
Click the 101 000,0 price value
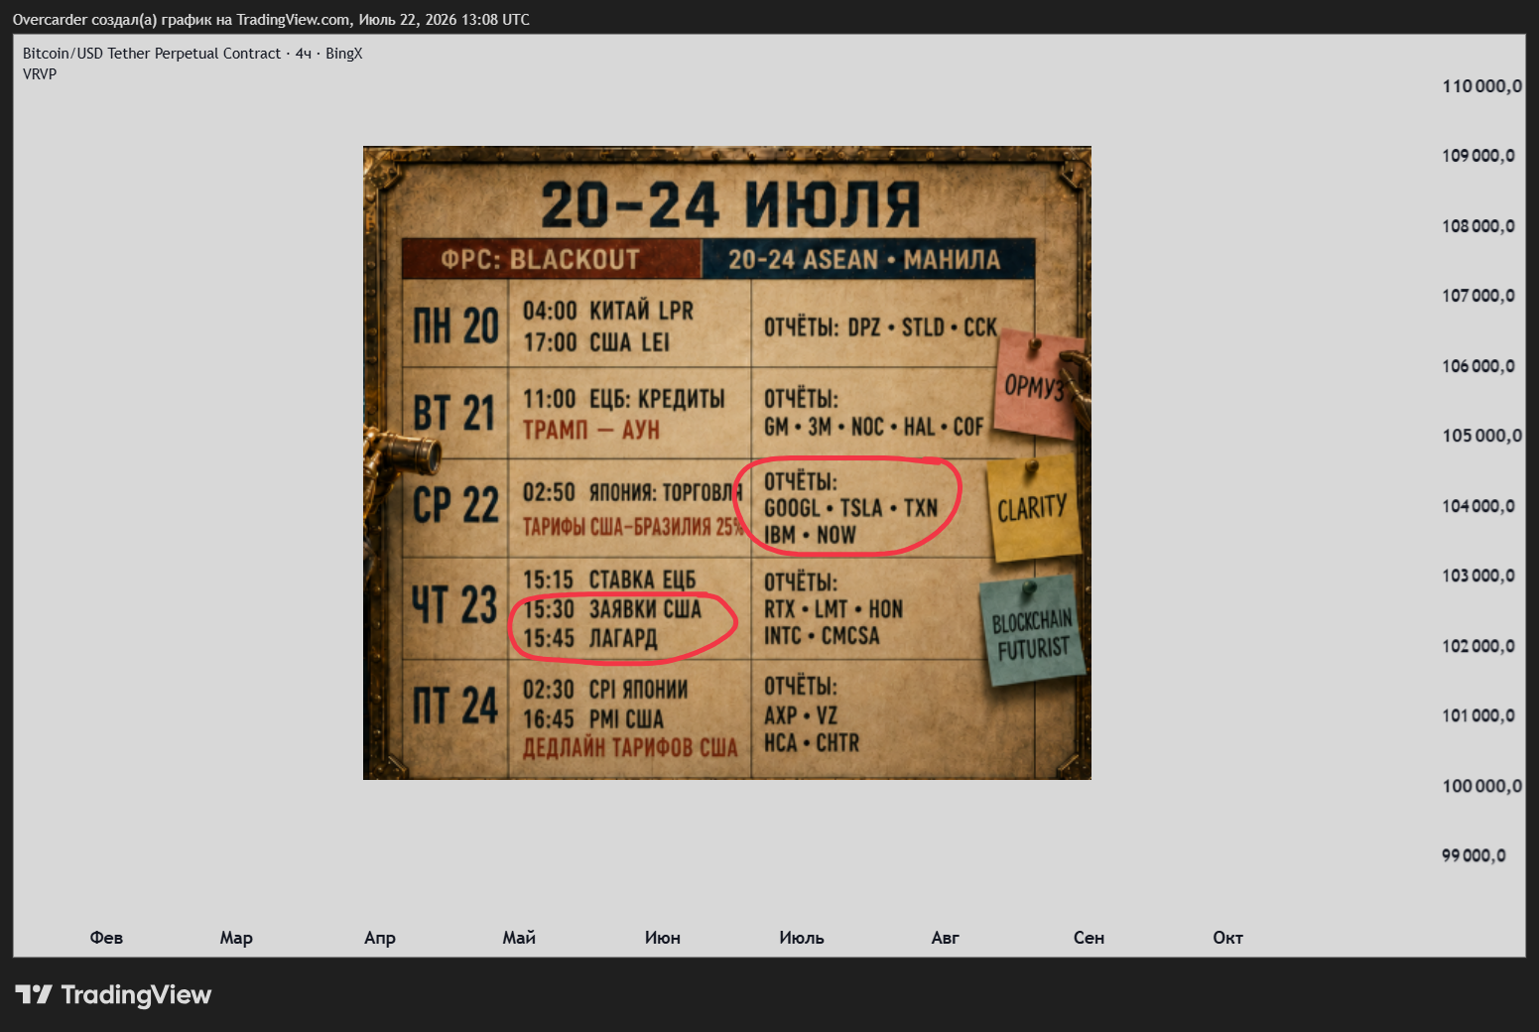[1478, 715]
